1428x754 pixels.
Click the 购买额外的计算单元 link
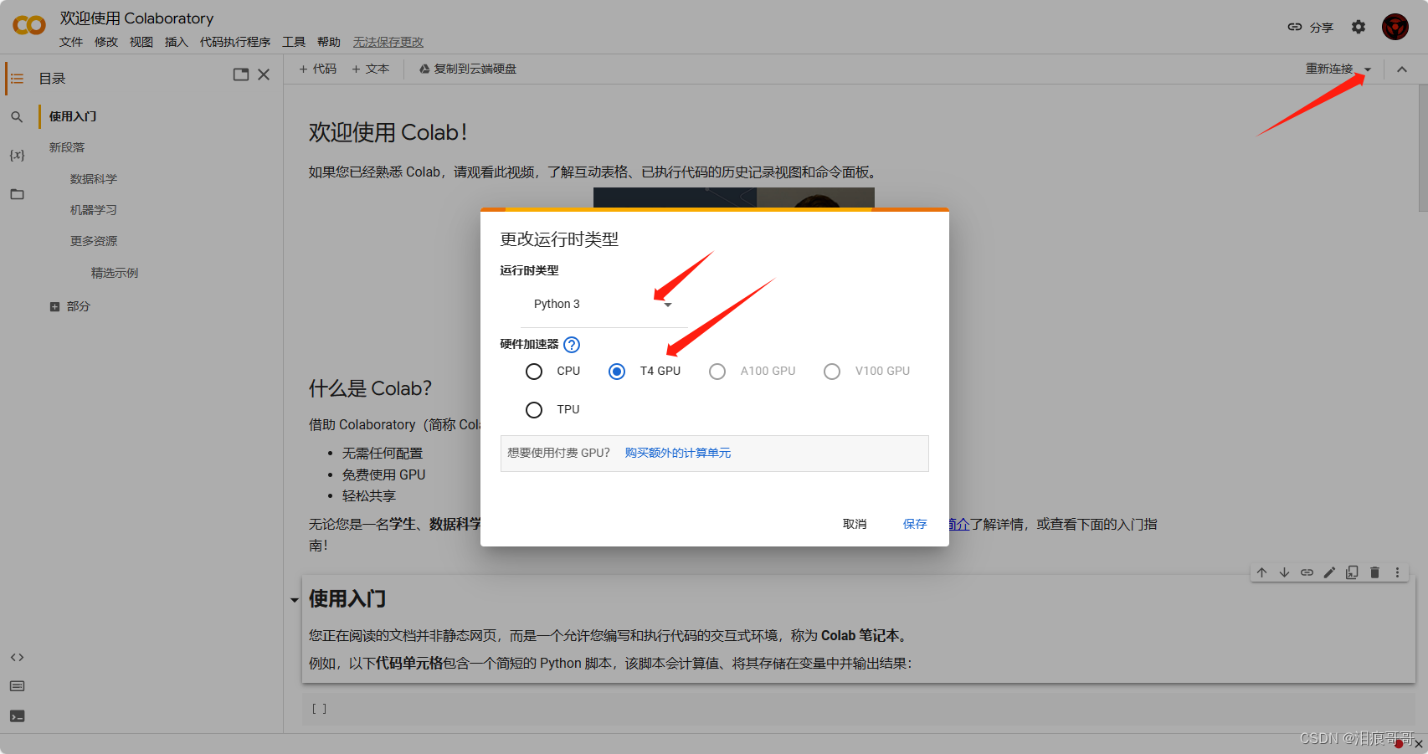676,453
